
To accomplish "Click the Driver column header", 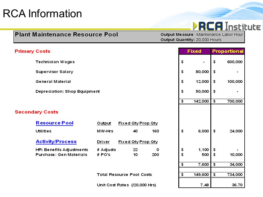I will [103, 142].
